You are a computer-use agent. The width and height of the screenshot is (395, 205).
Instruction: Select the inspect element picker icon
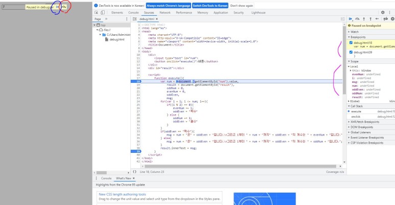[96, 12]
